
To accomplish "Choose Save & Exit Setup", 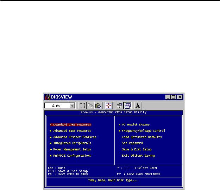I will [137, 149].
